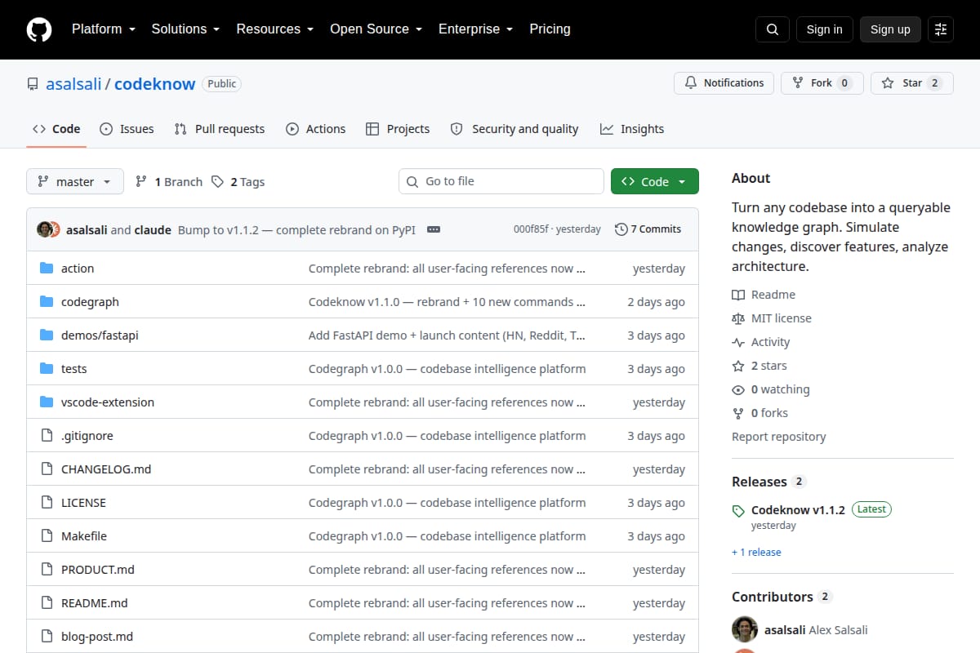Open the Pricing page
The height and width of the screenshot is (653, 980).
[x=550, y=29]
